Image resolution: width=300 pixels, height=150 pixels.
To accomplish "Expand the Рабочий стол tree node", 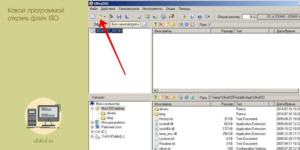I will (92, 127).
